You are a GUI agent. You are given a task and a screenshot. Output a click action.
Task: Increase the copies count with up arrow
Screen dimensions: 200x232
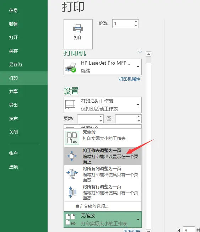pyautogui.click(x=136, y=22)
